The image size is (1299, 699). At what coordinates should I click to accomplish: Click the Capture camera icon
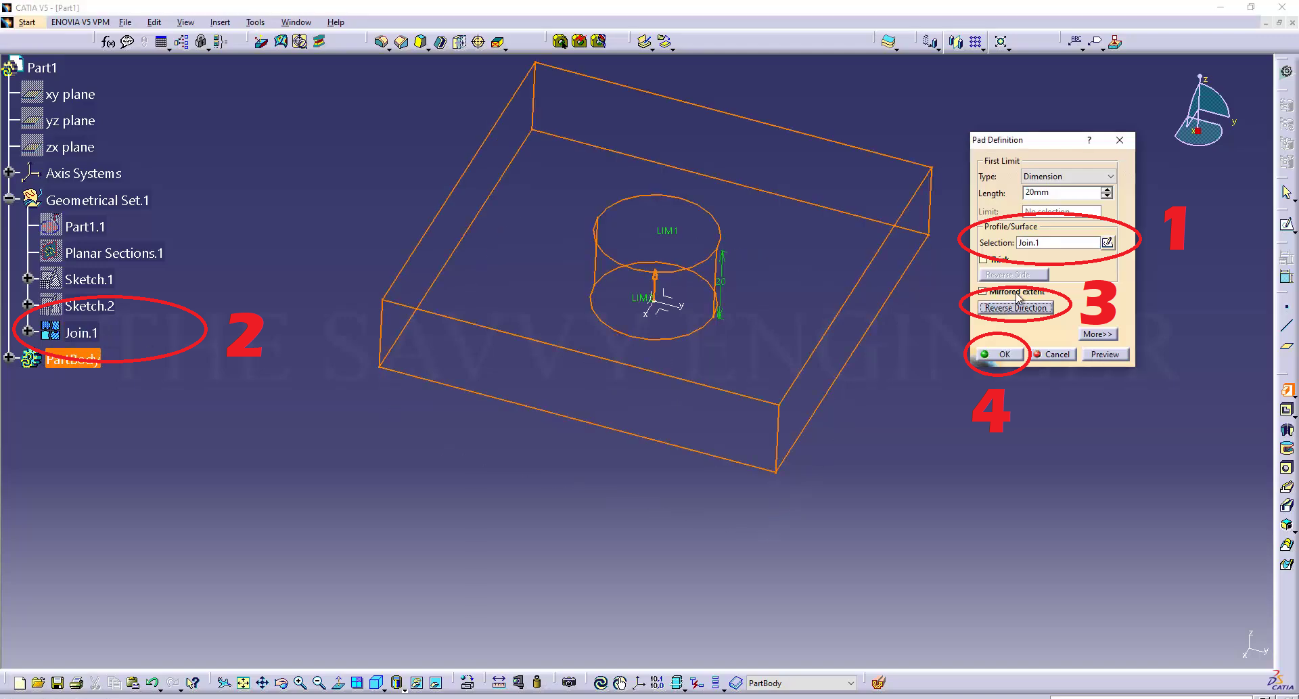[x=569, y=683]
